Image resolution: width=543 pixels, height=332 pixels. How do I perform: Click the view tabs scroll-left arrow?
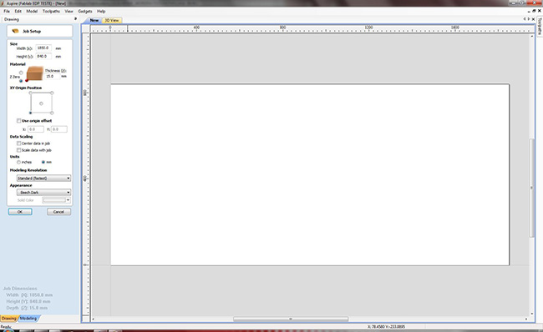(x=525, y=19)
